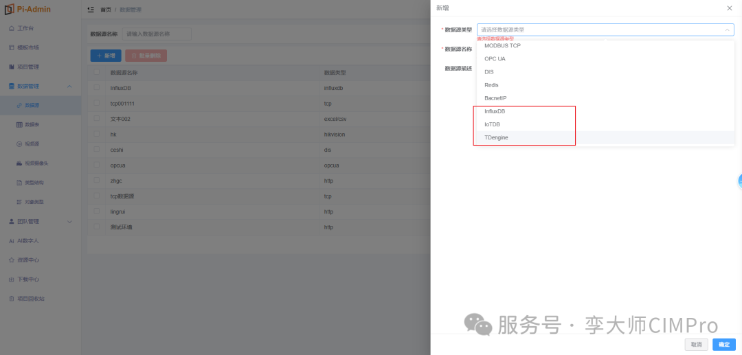Choose Redis in the data source type list
Viewport: 742px width, 355px height.
(605, 85)
